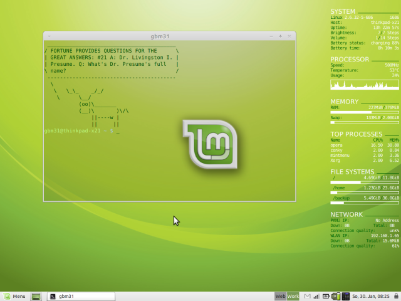Viewport: 401px width, 301px height.
Task: Click the 'FORTUNE PROVIDES QUESTIONS' text in terminal
Action: pos(103,51)
